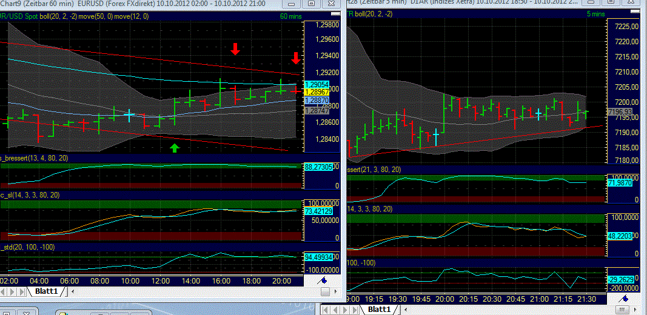Minimize the Chart9 EURUSD window

[292, 3]
